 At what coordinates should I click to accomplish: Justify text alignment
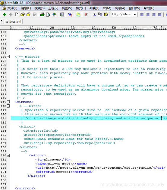[160, 15]
